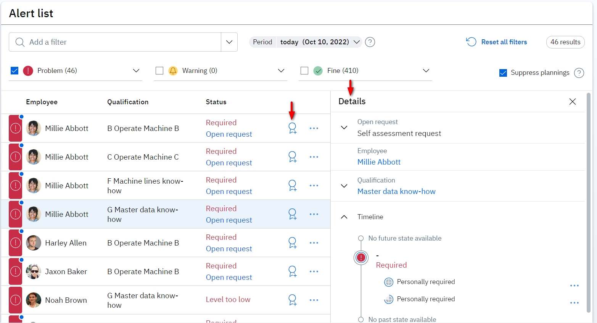Click help icon beside Suppress plannings
597x323 pixels.
[x=579, y=73]
